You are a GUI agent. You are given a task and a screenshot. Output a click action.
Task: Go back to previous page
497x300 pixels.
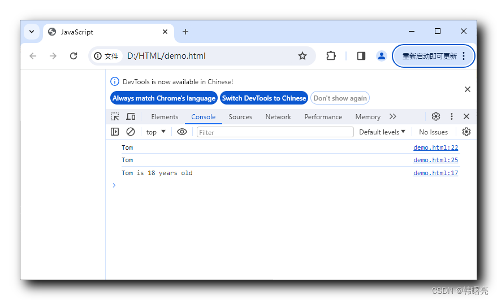(33, 56)
